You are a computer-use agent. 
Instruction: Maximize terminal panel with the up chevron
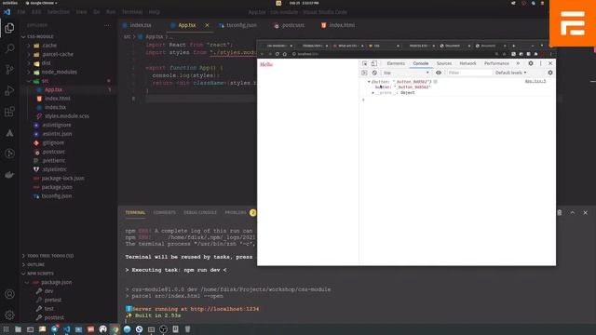tap(573, 213)
